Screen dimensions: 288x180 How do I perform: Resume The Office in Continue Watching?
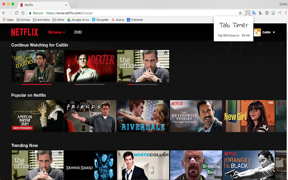coord(143,66)
